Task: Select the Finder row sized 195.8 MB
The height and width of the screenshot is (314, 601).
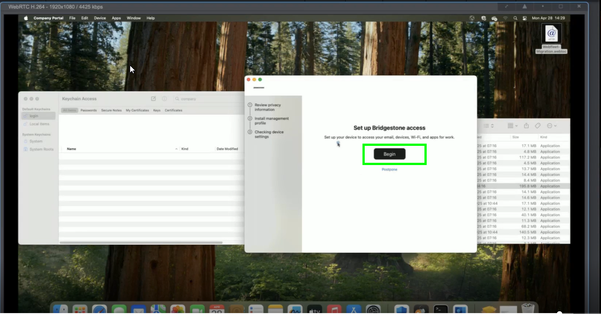Action: pyautogui.click(x=523, y=186)
